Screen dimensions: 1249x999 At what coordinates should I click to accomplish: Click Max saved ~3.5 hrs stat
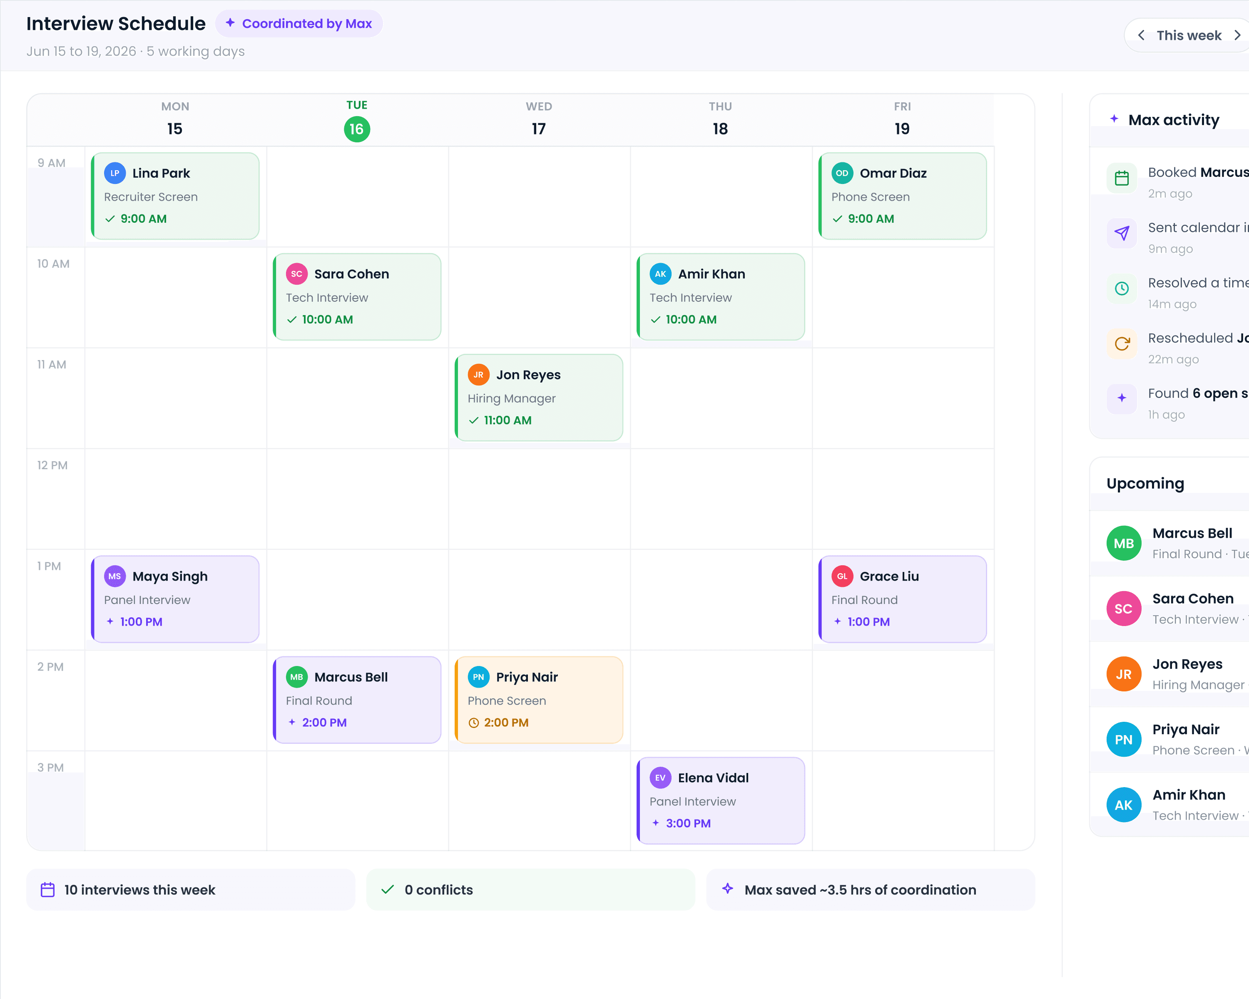click(x=871, y=890)
